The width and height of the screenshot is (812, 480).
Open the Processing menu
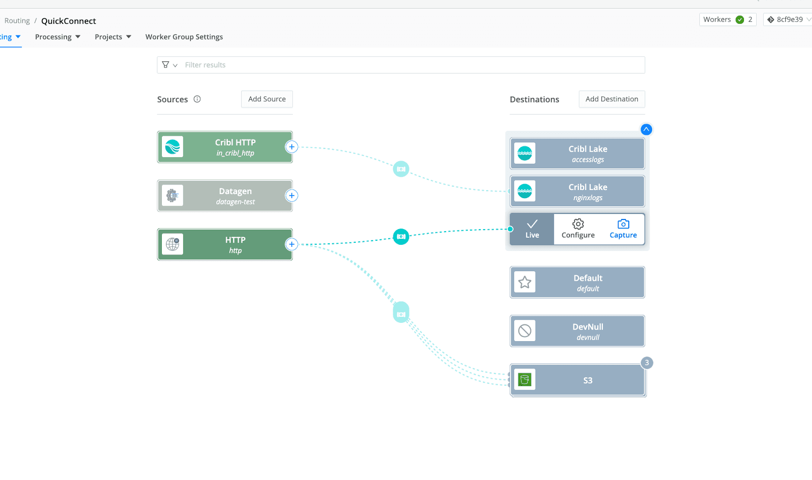pyautogui.click(x=57, y=37)
